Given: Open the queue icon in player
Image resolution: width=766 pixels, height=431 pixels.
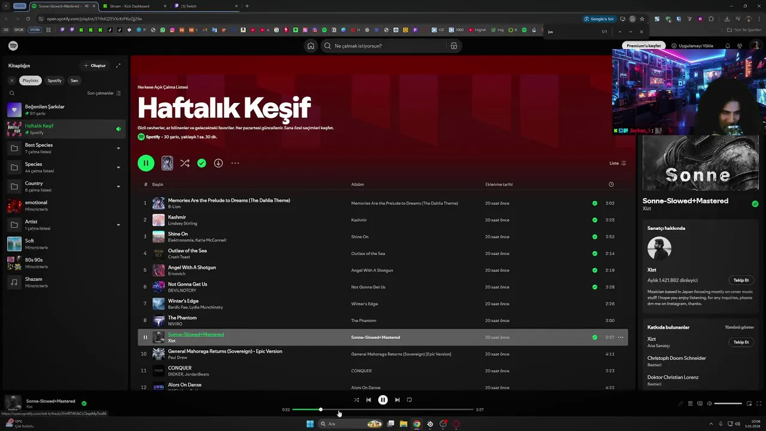Looking at the screenshot, I should point(690,403).
